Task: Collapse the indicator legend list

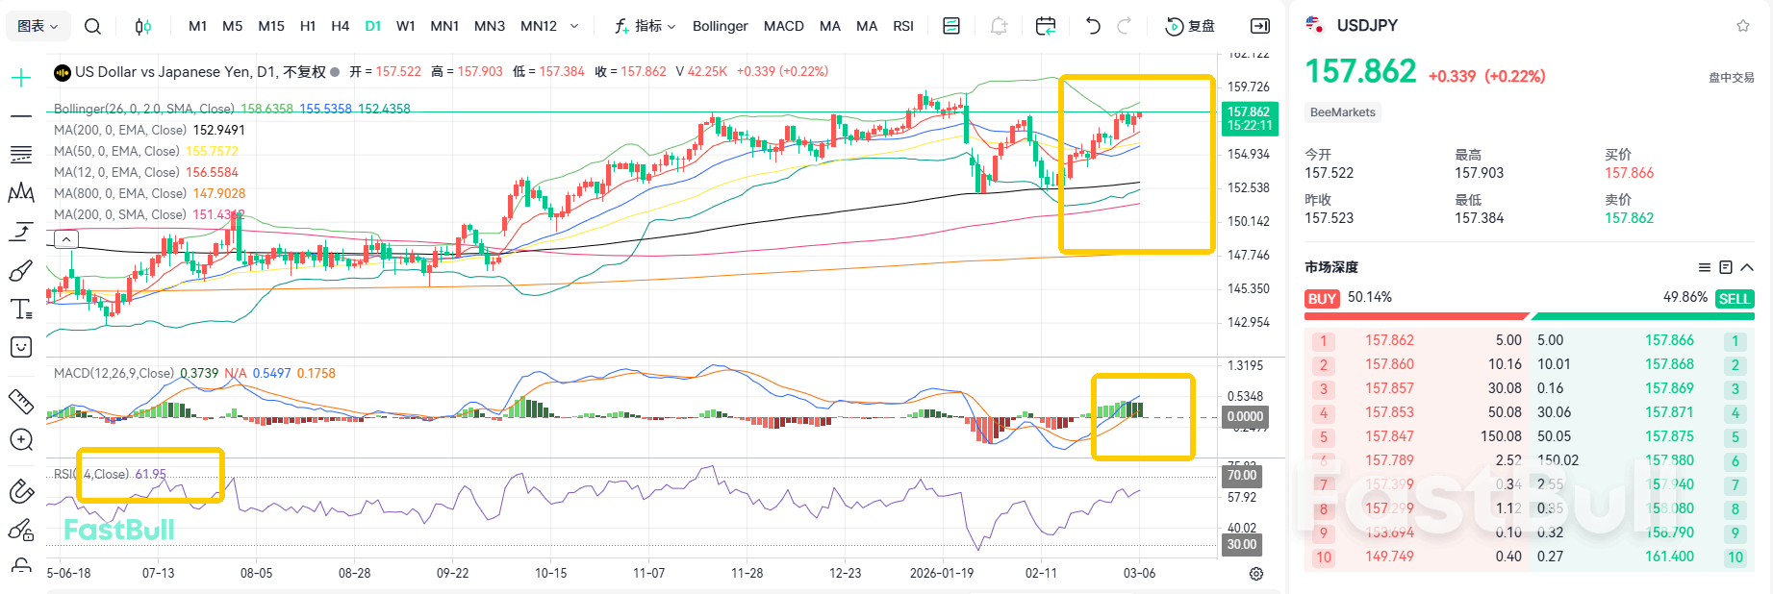Action: point(65,239)
